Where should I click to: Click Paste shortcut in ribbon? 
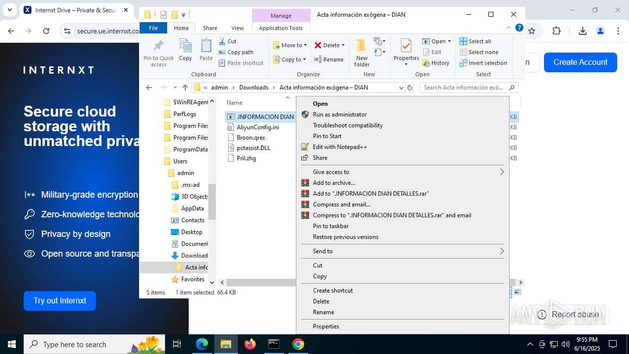click(241, 63)
